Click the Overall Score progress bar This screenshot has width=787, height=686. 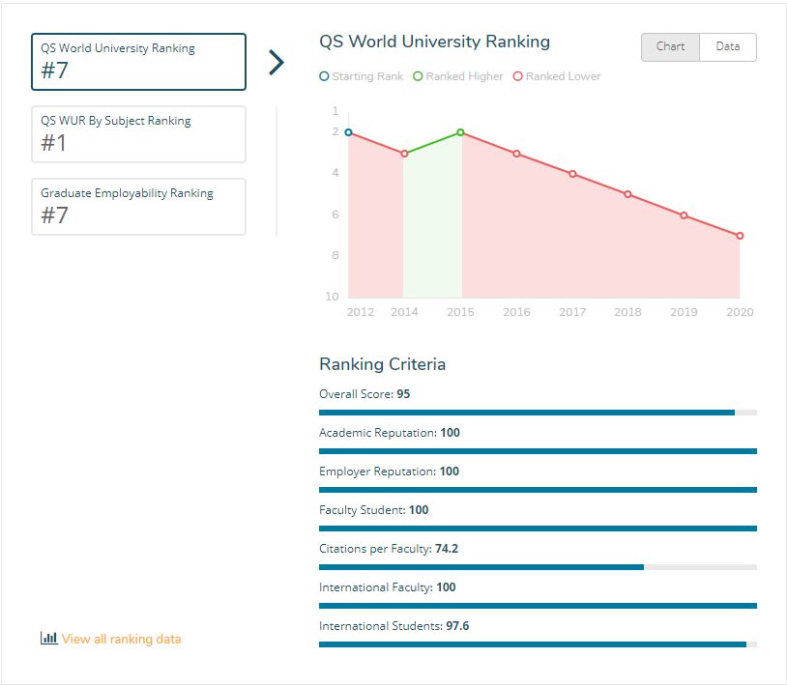(x=539, y=413)
